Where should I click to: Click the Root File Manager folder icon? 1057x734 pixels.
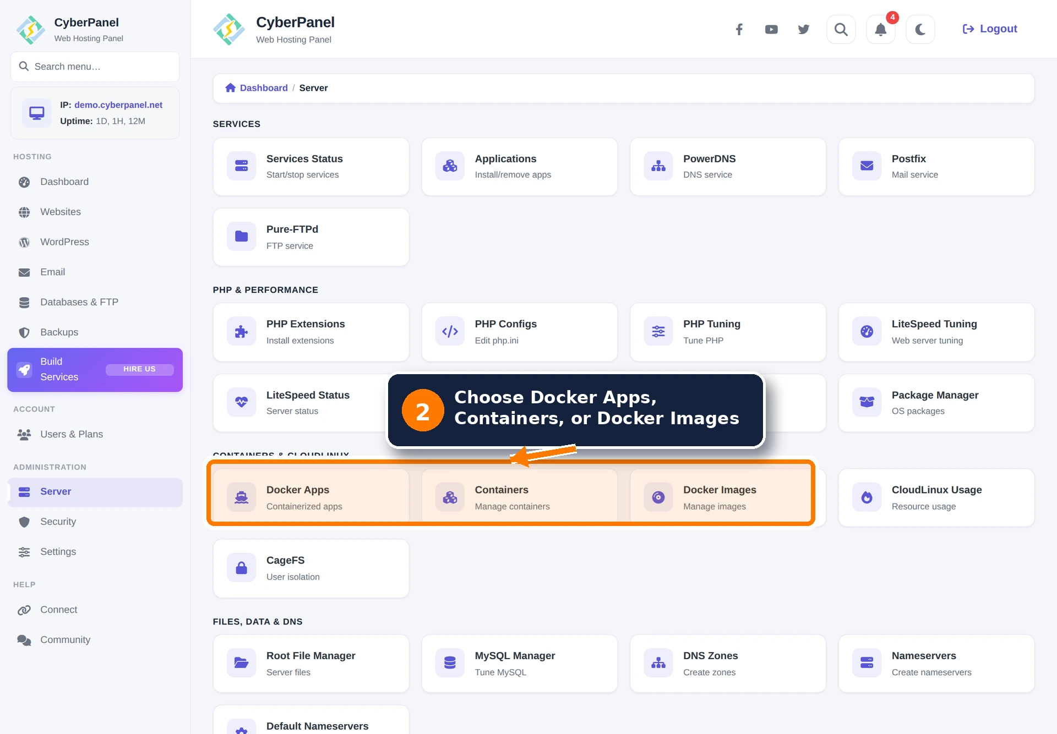pos(241,663)
